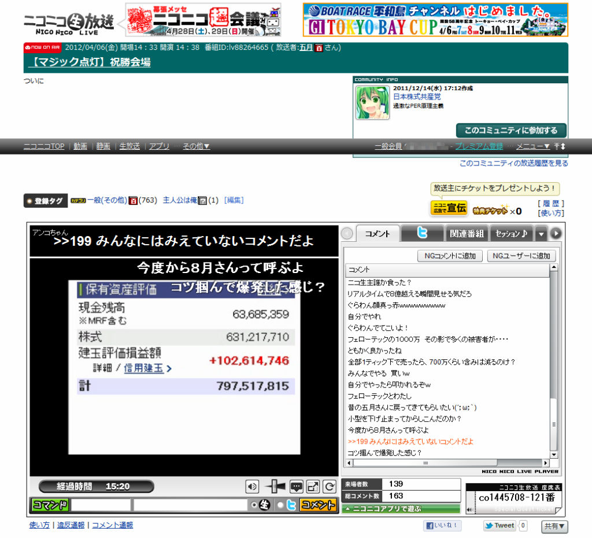
Task: Select the 生 post target radio button
Action: [254, 505]
